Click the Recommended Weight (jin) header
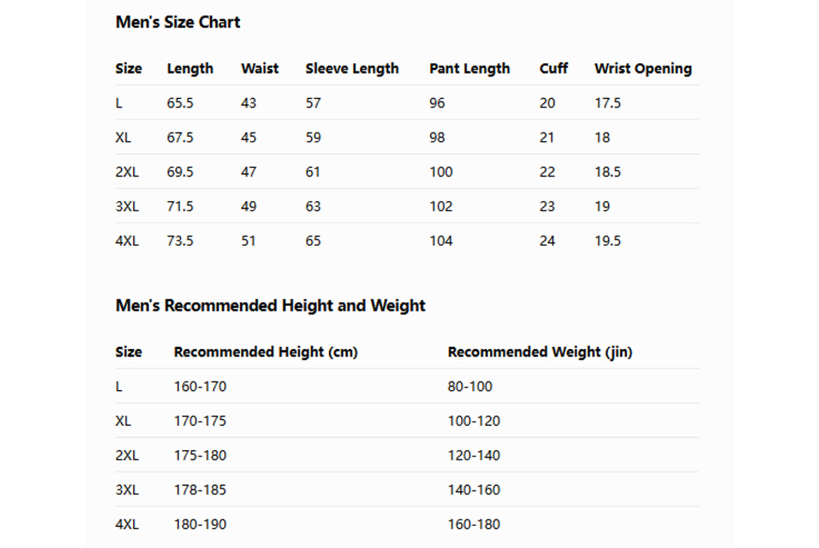The height and width of the screenshot is (548, 819). (x=539, y=352)
